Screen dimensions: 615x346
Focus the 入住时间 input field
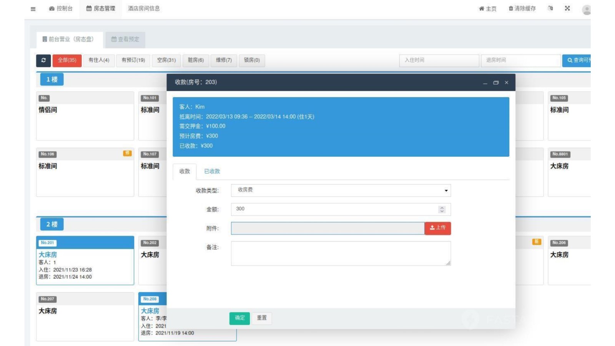tap(439, 60)
